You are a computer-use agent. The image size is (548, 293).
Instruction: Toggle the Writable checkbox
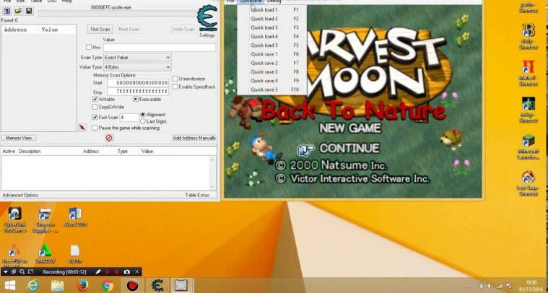95,99
